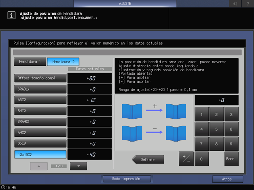254x190 pixels.
Task: Click the Definir button
Action: 148,159
